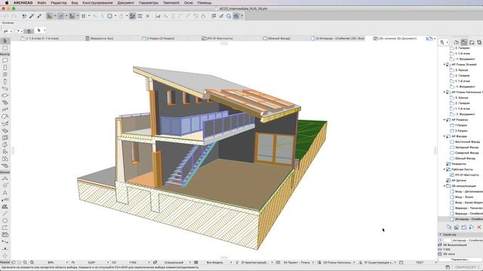Viewport: 483px width, 271px height.
Task: Open Publisher Sets in the Navigator
Action: click(x=479, y=42)
